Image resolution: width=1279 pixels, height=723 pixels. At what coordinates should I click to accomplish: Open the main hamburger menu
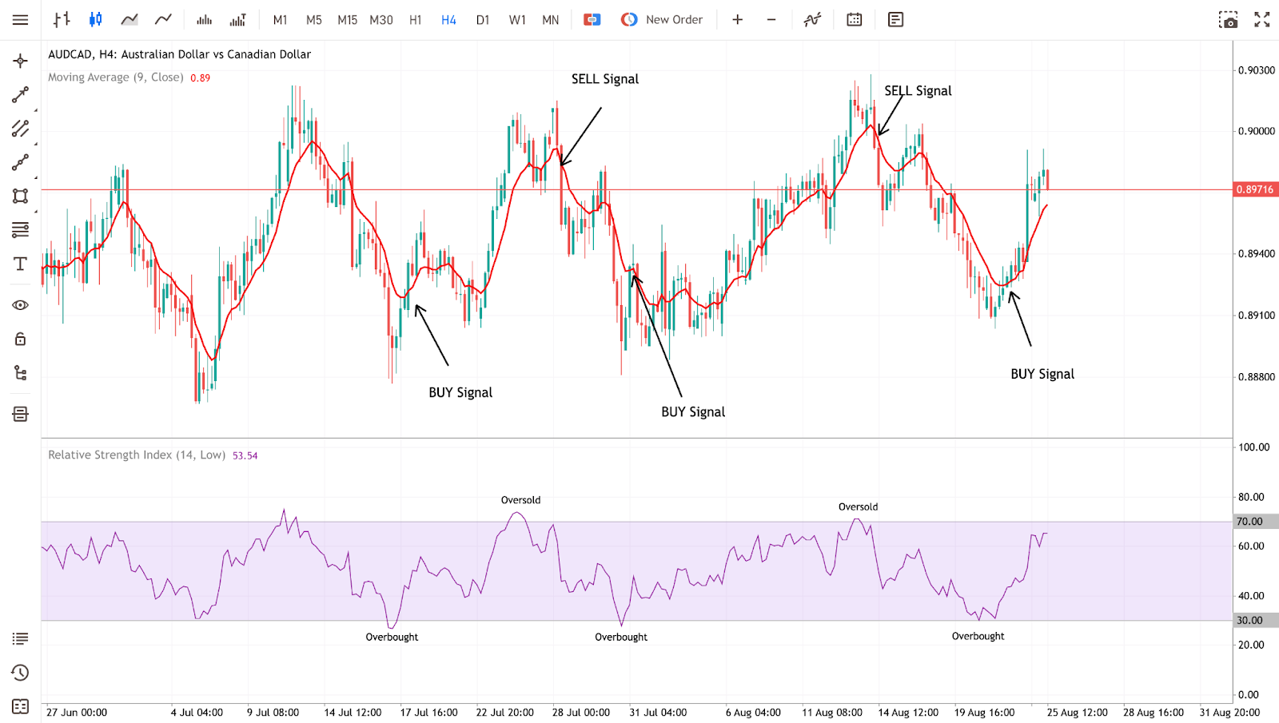click(20, 20)
